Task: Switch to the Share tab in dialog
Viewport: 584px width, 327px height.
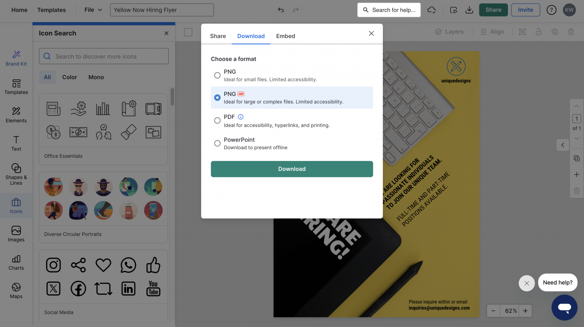Action: 218,36
